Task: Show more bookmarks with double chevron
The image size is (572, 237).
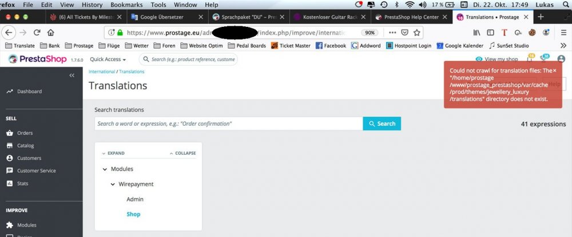Action: tap(563, 46)
